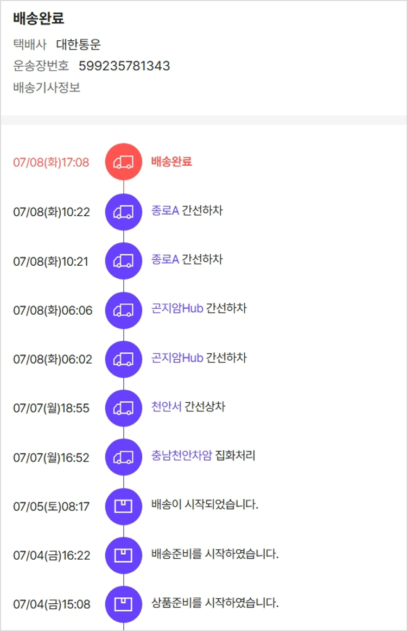Viewport: 407px width, 631px height.
Task: Open 종로A link at 10:21 entry
Action: click(x=165, y=259)
